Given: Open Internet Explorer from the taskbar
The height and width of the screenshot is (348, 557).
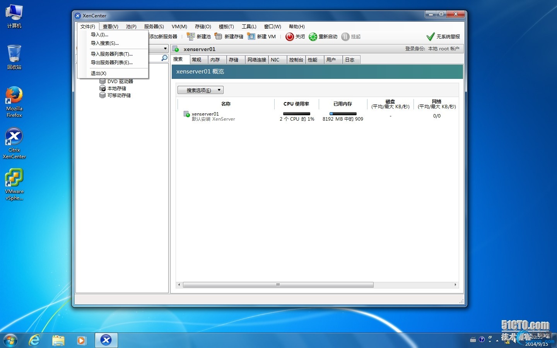Looking at the screenshot, I should (35, 340).
